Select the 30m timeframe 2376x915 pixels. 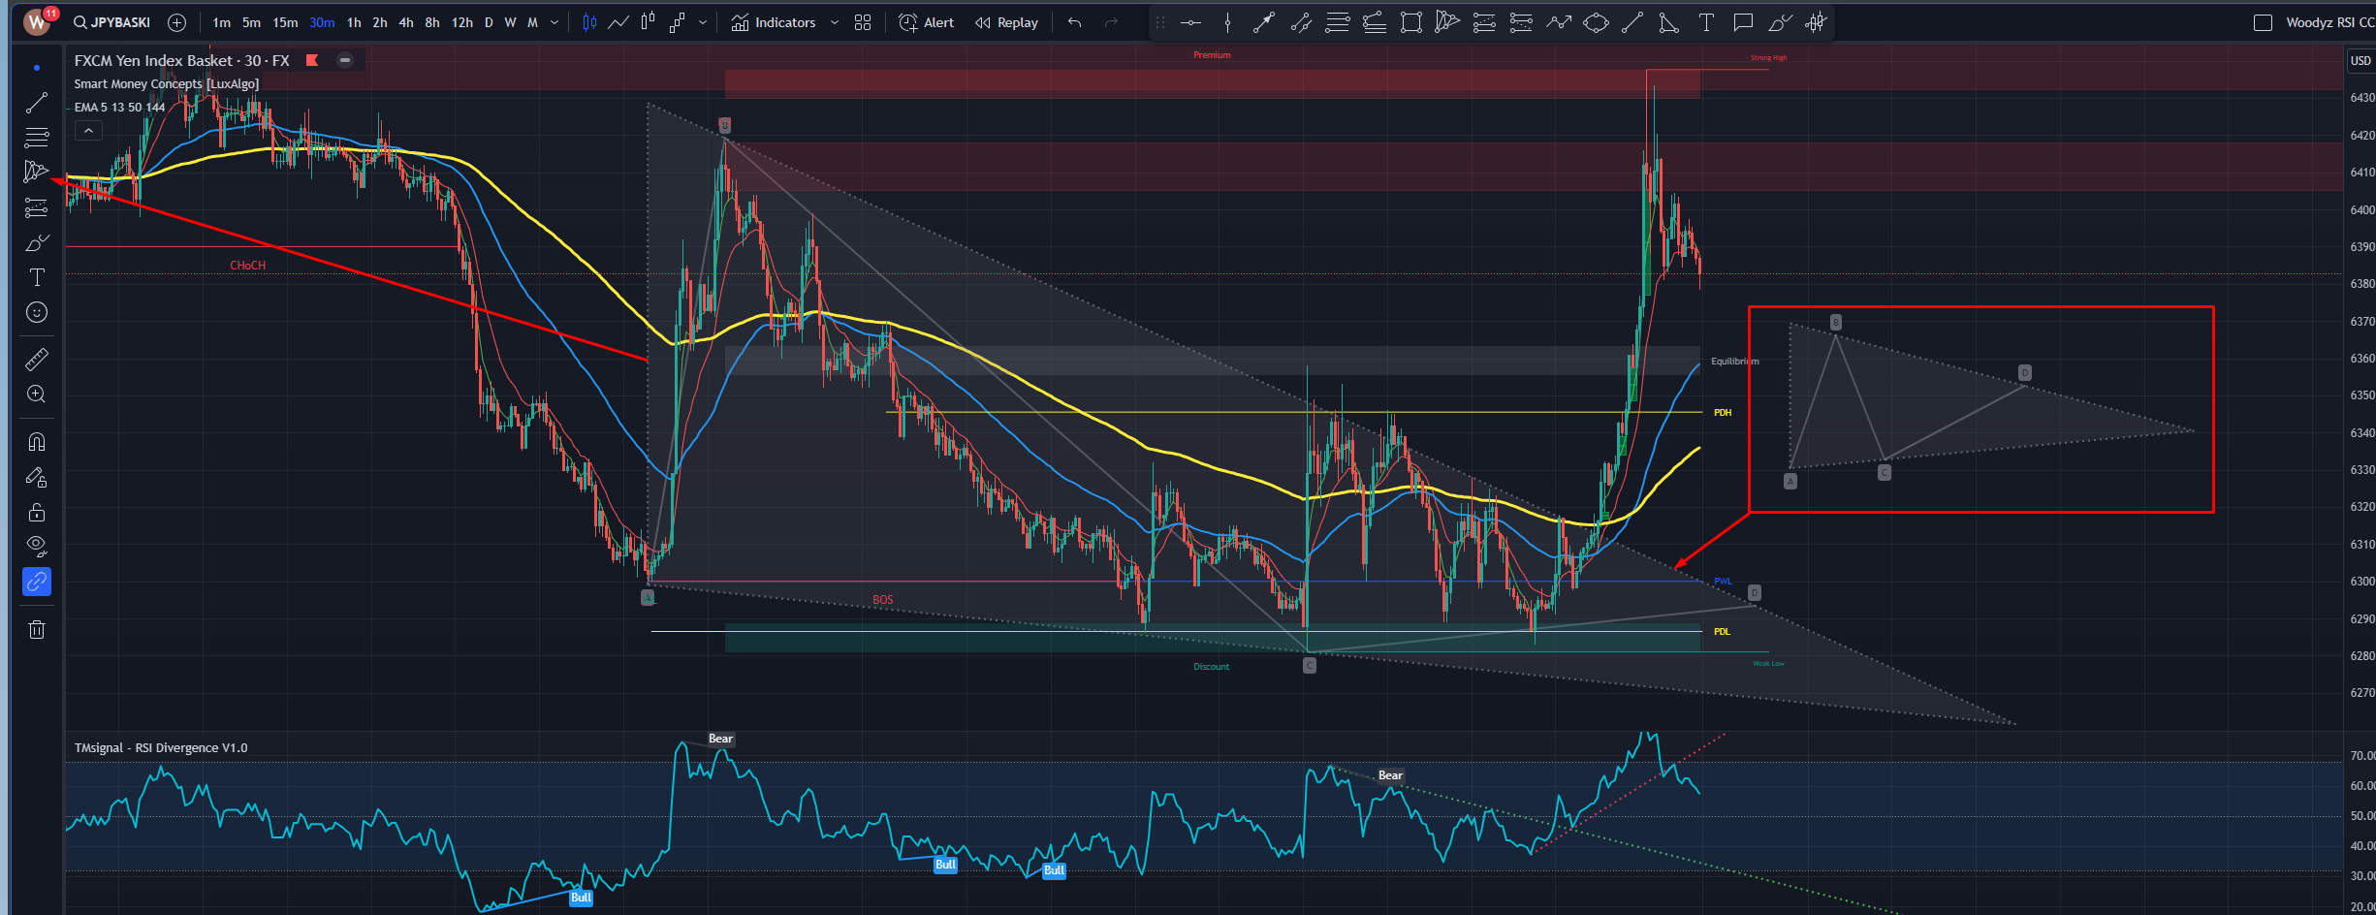pyautogui.click(x=322, y=22)
